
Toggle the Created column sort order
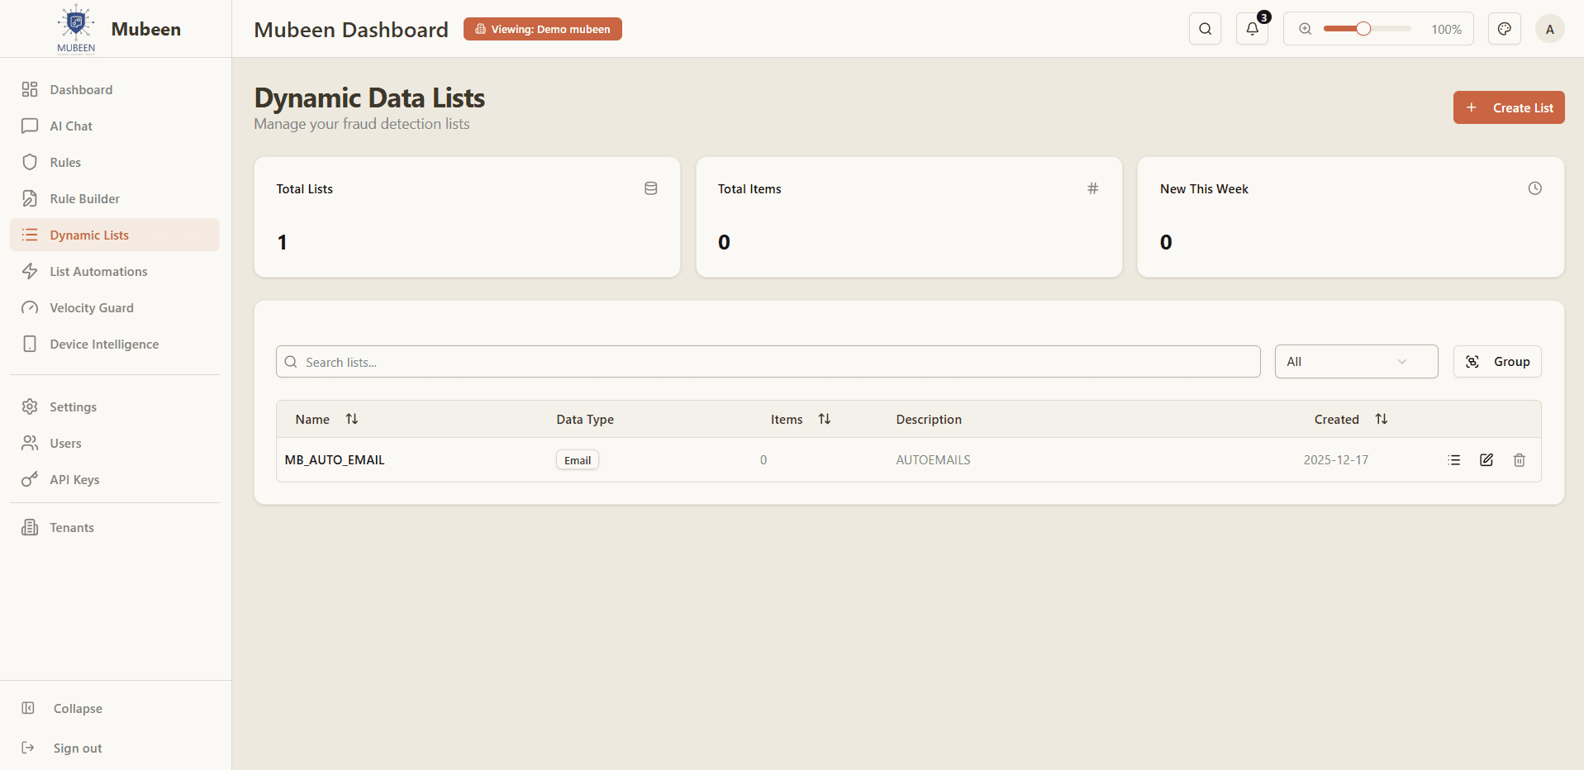(1382, 419)
